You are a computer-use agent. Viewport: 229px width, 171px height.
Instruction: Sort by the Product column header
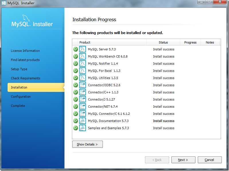coord(112,42)
